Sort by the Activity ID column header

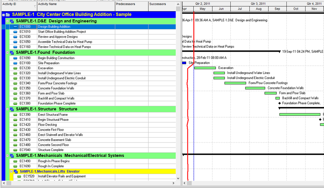(19, 6)
